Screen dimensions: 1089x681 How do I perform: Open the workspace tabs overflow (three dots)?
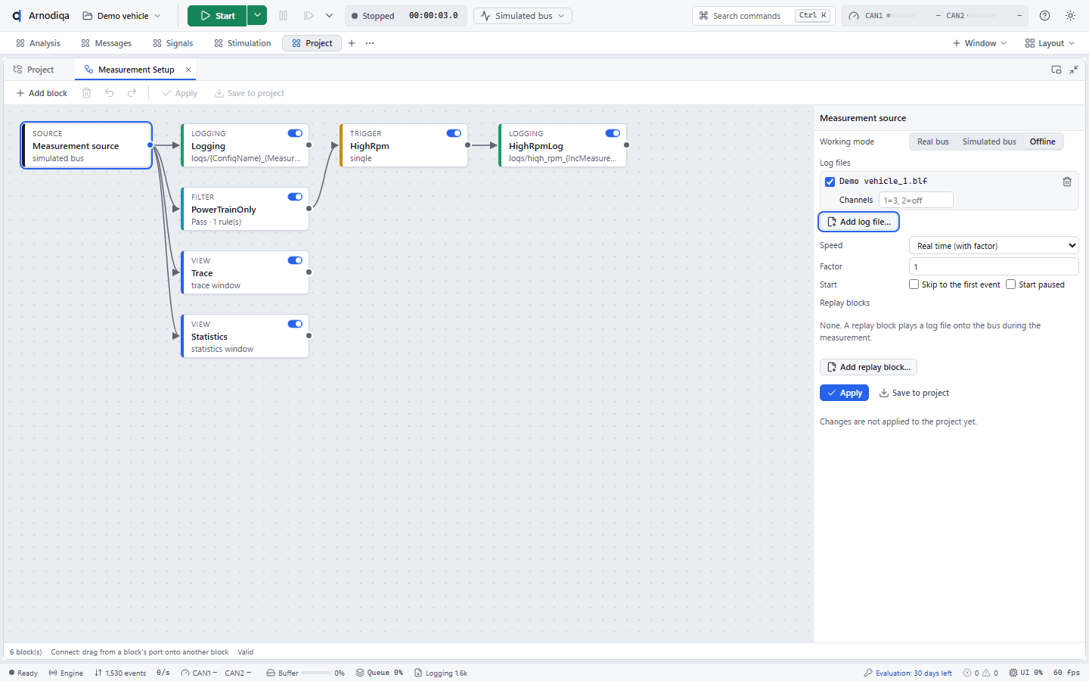370,43
